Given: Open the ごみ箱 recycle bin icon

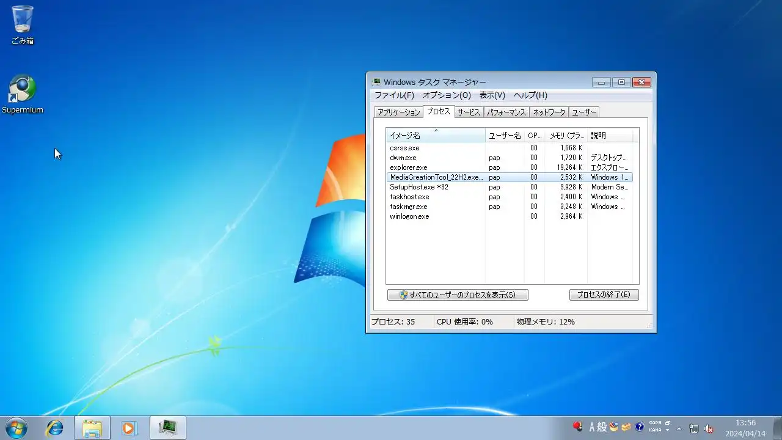Looking at the screenshot, I should point(23,24).
